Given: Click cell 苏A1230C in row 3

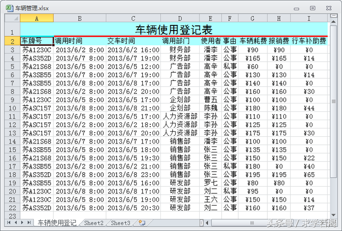Looking at the screenshot, I should coord(37,50).
